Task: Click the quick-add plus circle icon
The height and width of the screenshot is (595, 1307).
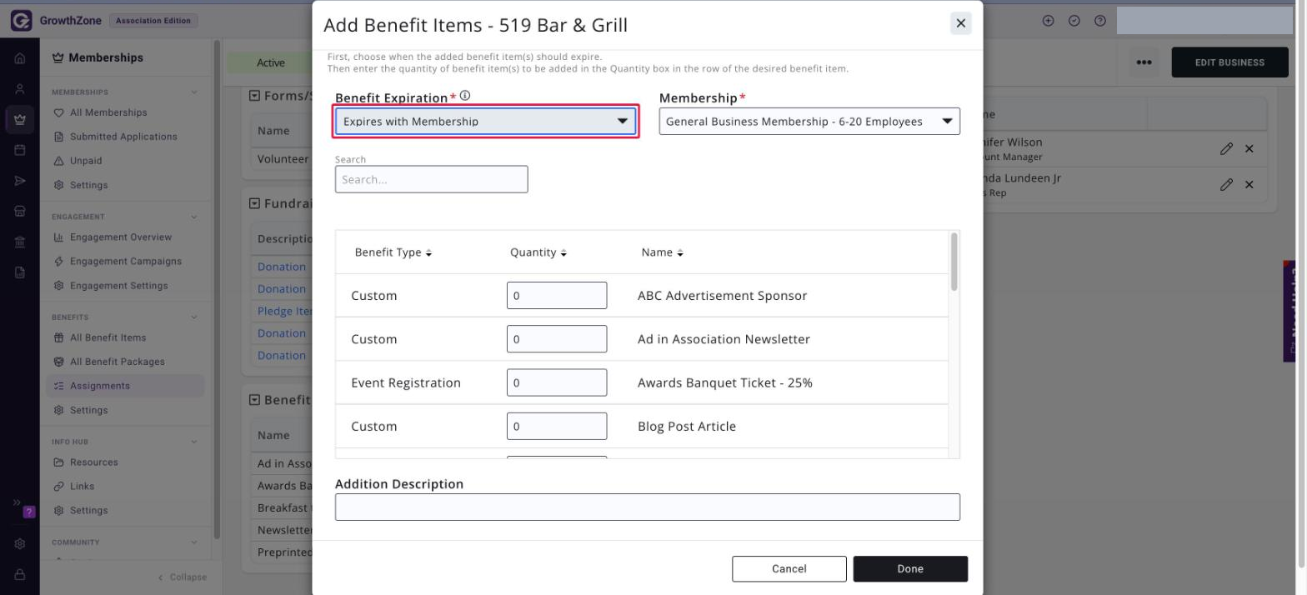Action: coord(1049,21)
